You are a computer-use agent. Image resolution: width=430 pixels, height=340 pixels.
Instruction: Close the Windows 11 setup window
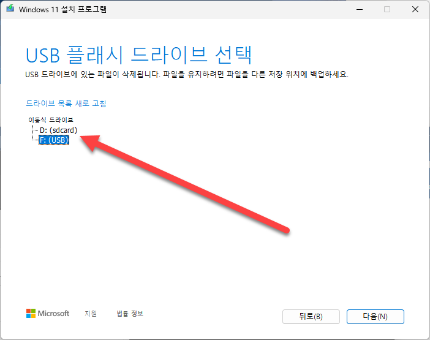[x=415, y=9]
